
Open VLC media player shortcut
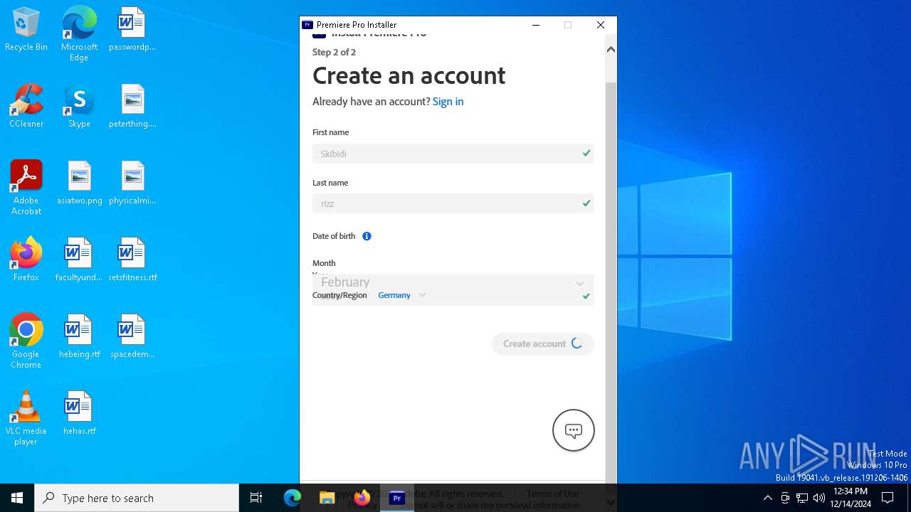click(x=26, y=418)
